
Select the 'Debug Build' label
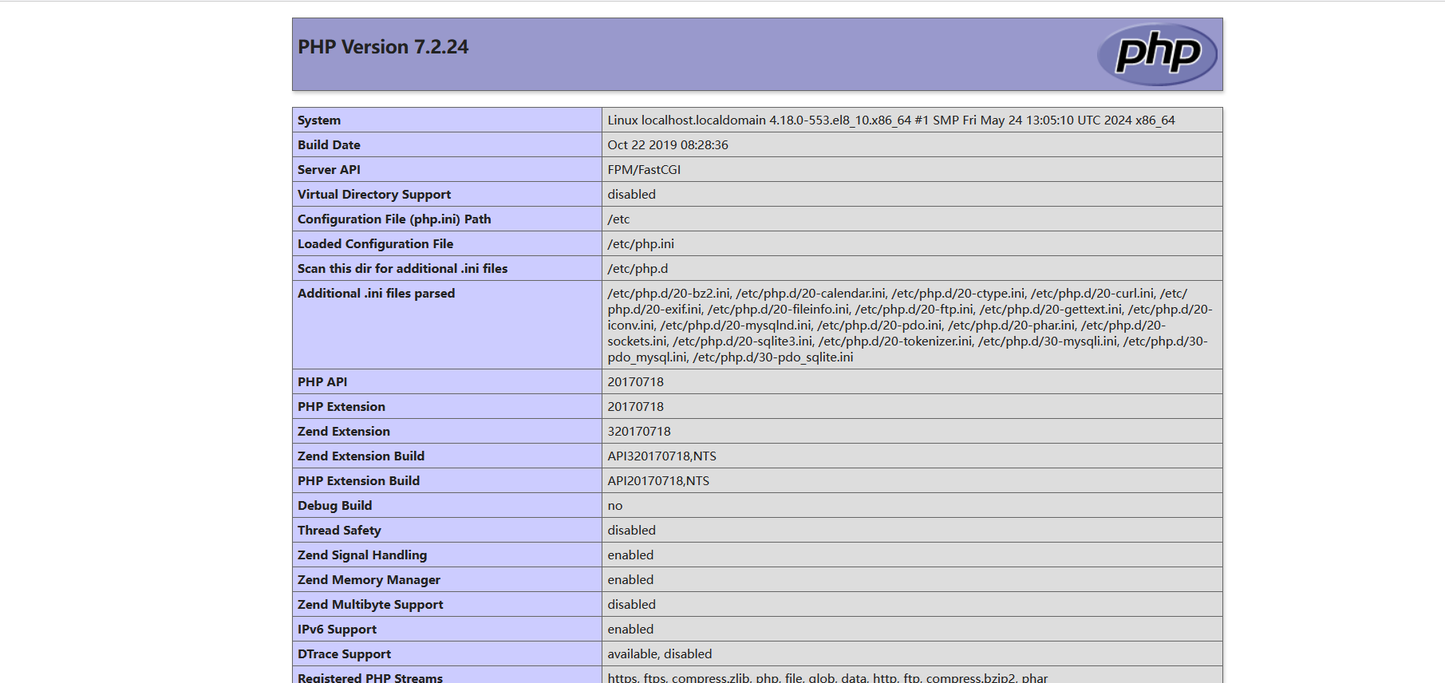point(335,506)
